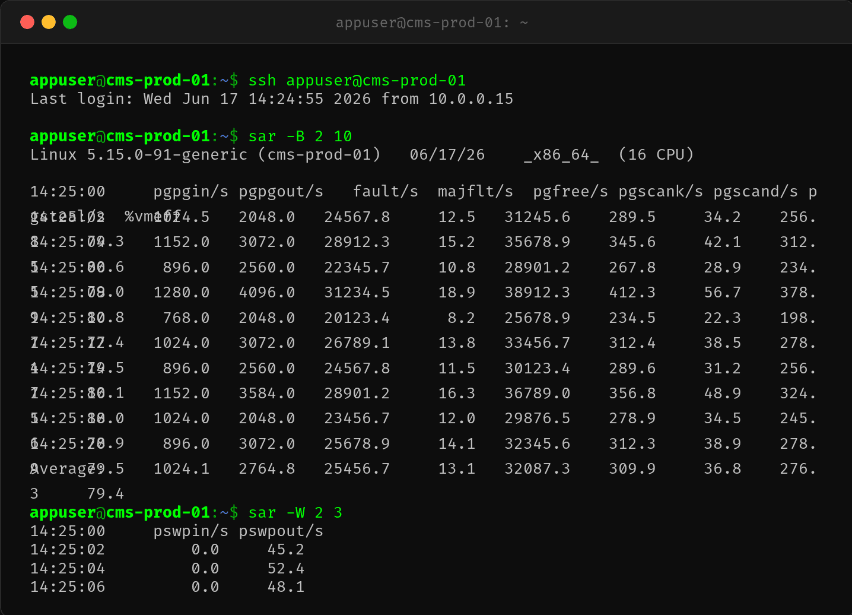Image resolution: width=852 pixels, height=615 pixels.
Task: Click the average pgfree/s value 32087.3
Action: (538, 468)
